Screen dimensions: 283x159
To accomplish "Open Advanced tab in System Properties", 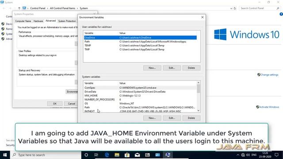I will coord(50,21).
